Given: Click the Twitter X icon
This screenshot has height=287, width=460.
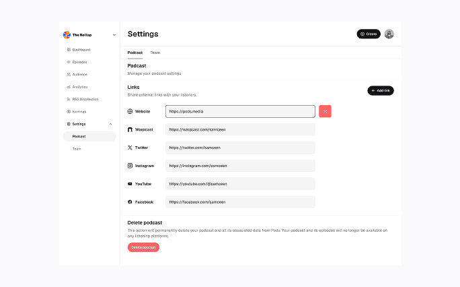Looking at the screenshot, I should coord(130,148).
